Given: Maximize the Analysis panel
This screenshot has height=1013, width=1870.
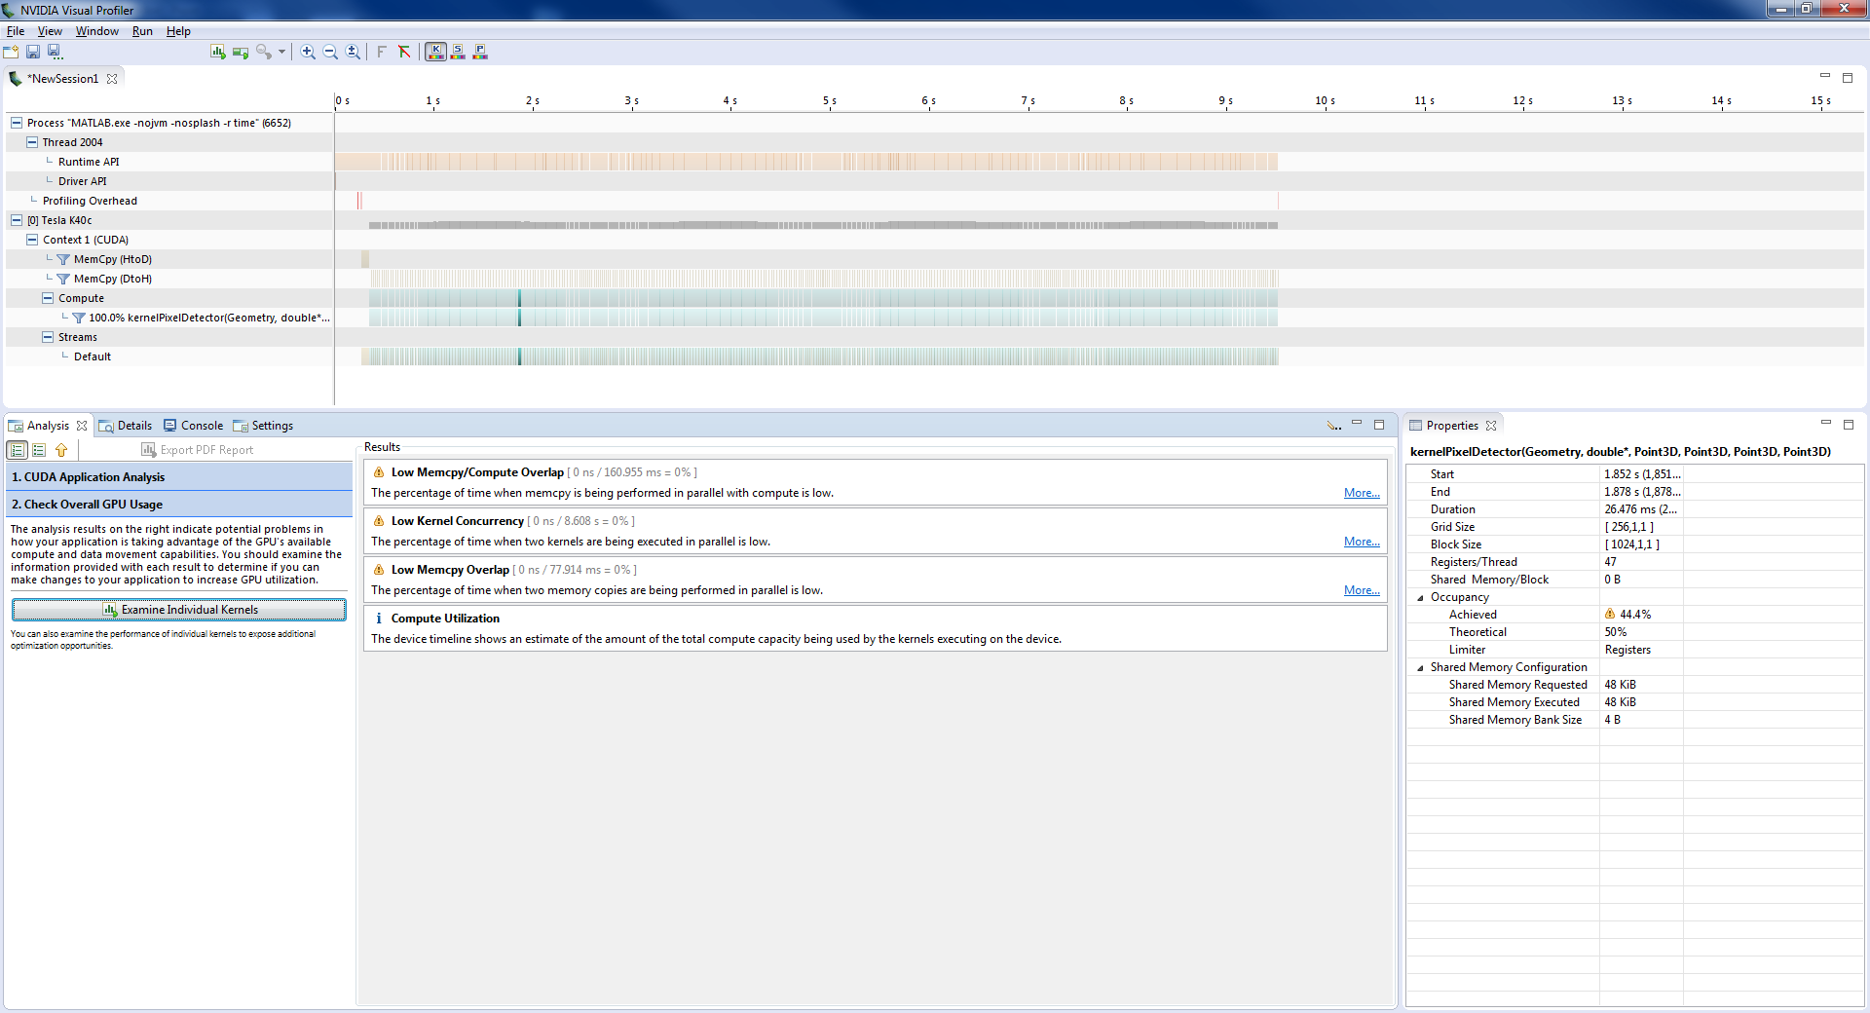Looking at the screenshot, I should [x=1379, y=425].
